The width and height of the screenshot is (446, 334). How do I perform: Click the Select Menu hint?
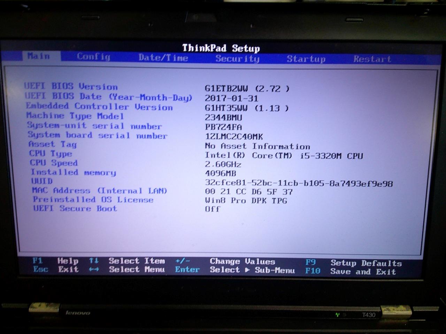(x=137, y=269)
